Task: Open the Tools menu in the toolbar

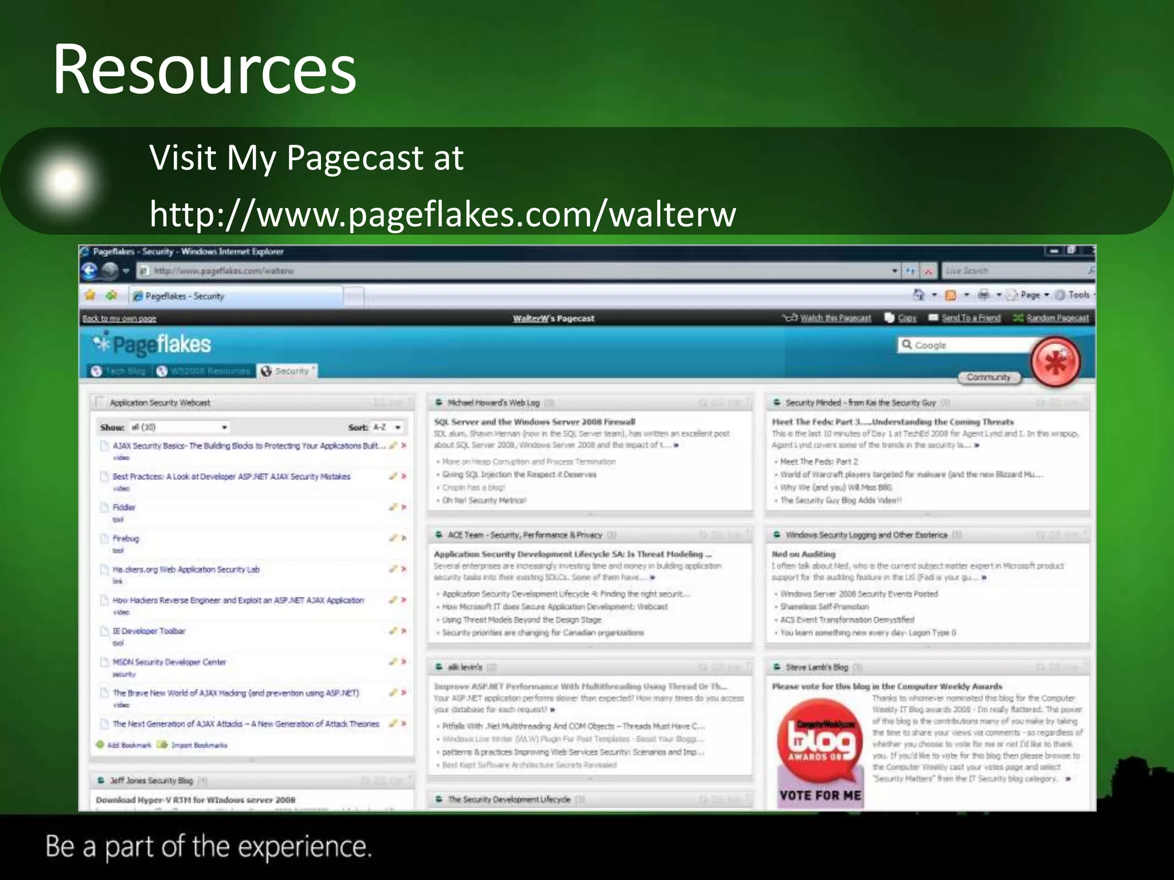Action: (x=1074, y=294)
